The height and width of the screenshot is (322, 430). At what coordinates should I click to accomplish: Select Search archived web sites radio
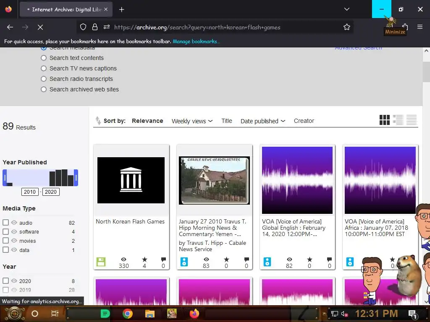tap(44, 90)
